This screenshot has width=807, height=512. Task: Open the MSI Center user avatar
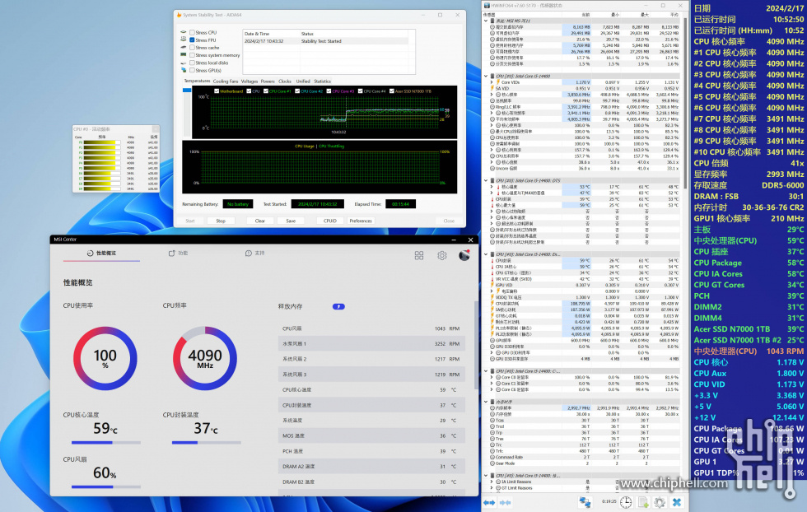pyautogui.click(x=464, y=255)
